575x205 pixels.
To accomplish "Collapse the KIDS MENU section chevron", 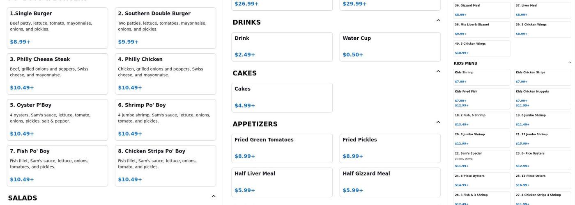I will tap(569, 63).
